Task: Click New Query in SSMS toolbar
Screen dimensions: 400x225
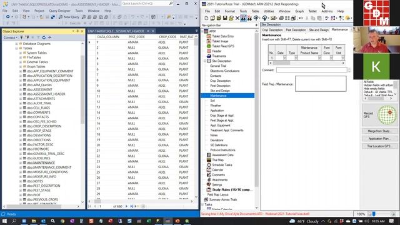Action: [69, 17]
